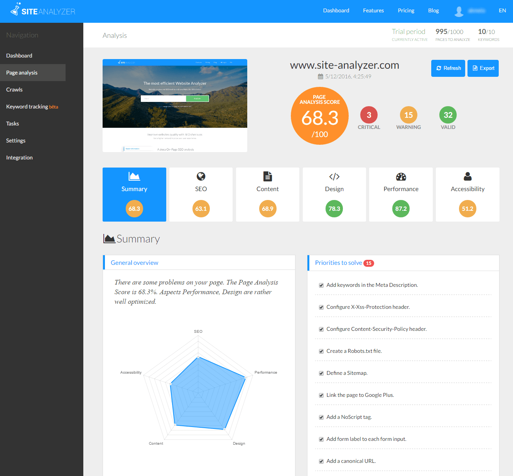This screenshot has width=513, height=476.
Task: Toggle 'Add a canonical URL' checkbox
Action: tap(321, 461)
